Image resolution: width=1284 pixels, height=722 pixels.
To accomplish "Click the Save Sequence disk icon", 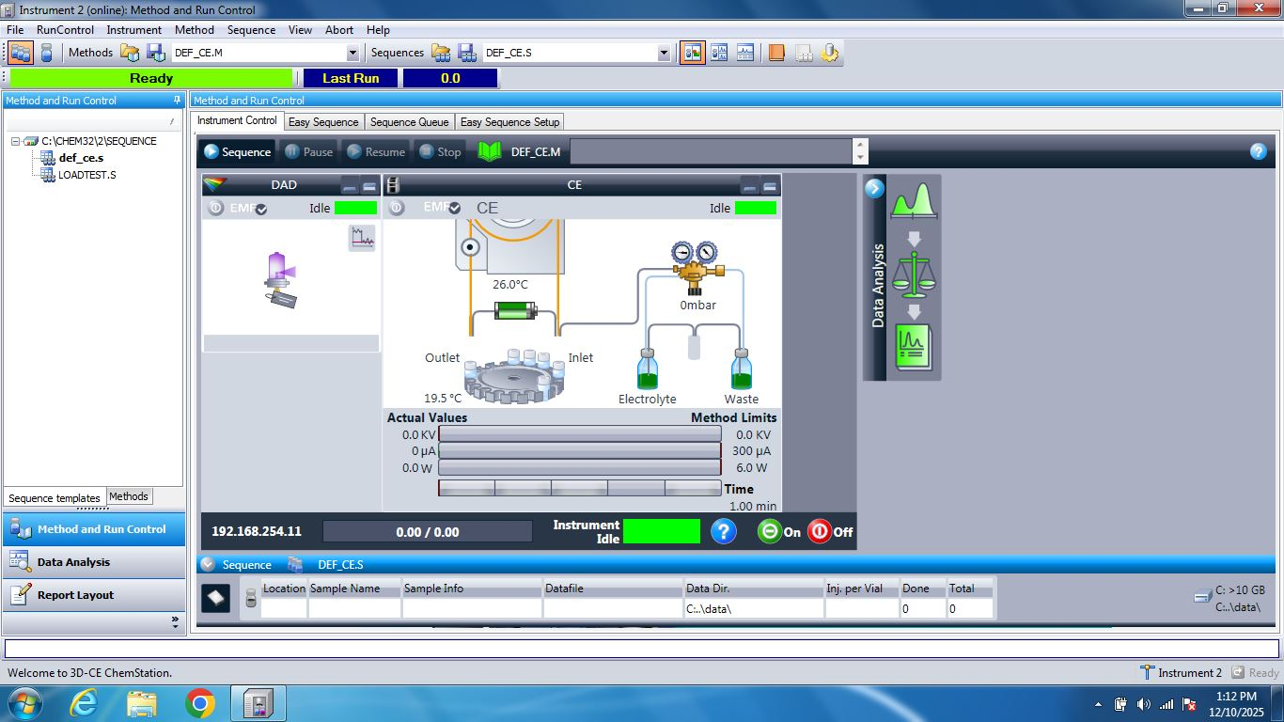I will [x=466, y=53].
